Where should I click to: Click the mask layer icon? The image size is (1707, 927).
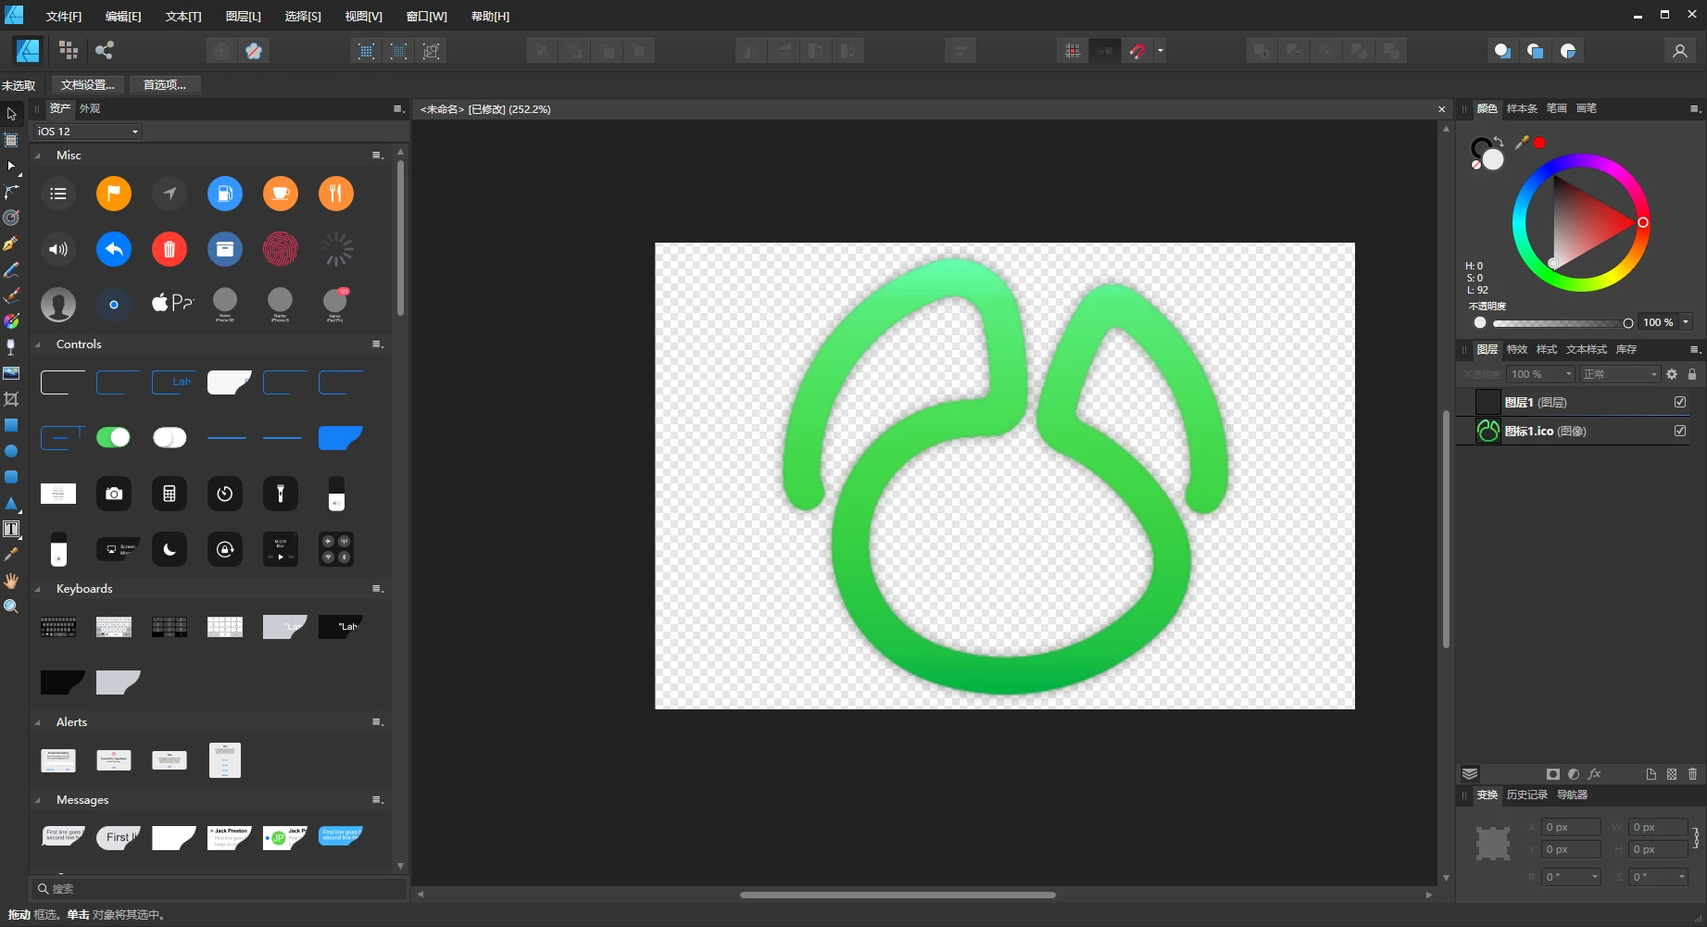1553,774
